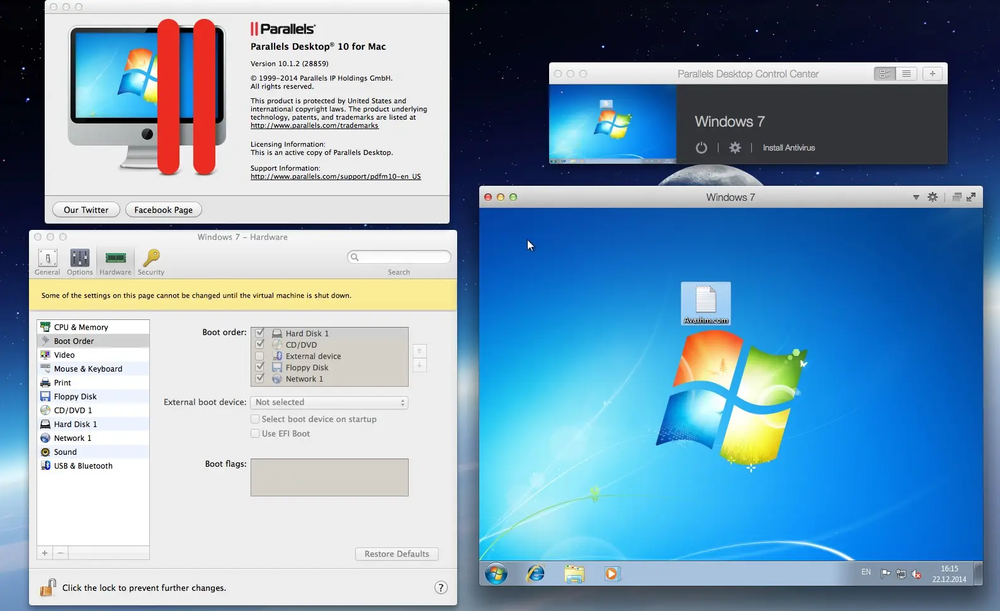Open the Parallels support link

(x=336, y=176)
